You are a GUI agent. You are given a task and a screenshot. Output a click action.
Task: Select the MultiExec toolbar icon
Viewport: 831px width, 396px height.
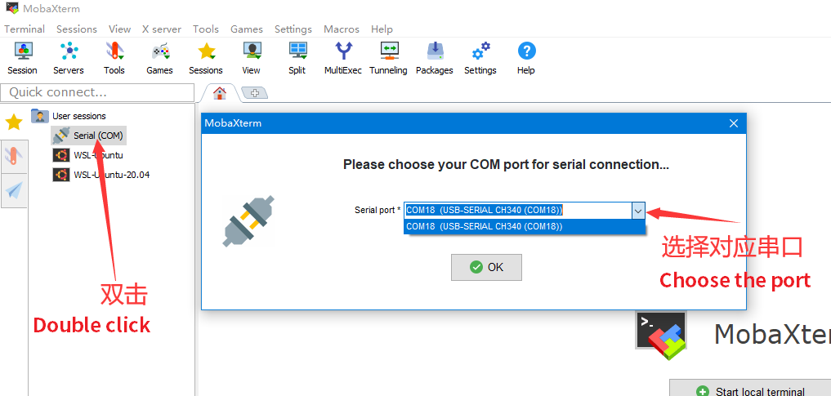(x=343, y=57)
